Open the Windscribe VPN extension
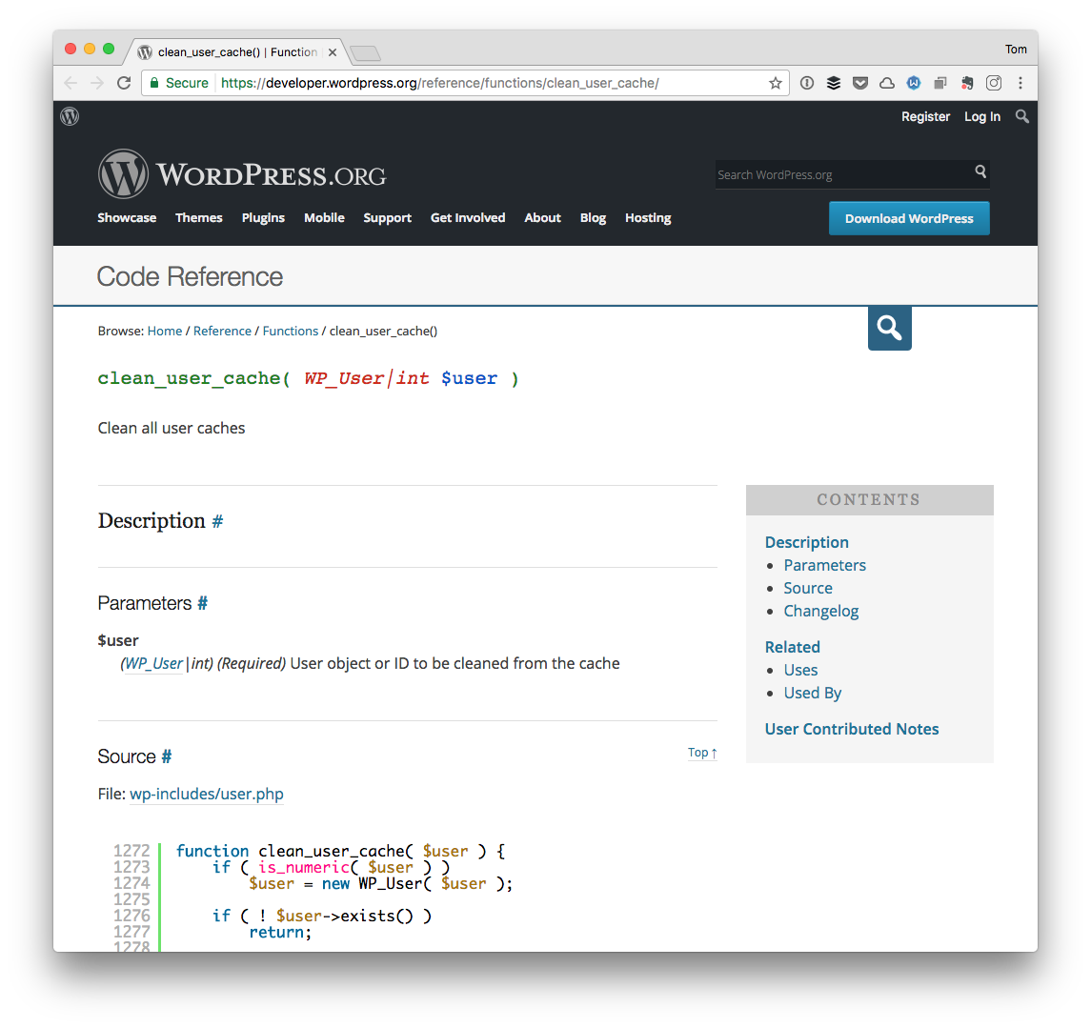The width and height of the screenshot is (1091, 1028). [914, 83]
